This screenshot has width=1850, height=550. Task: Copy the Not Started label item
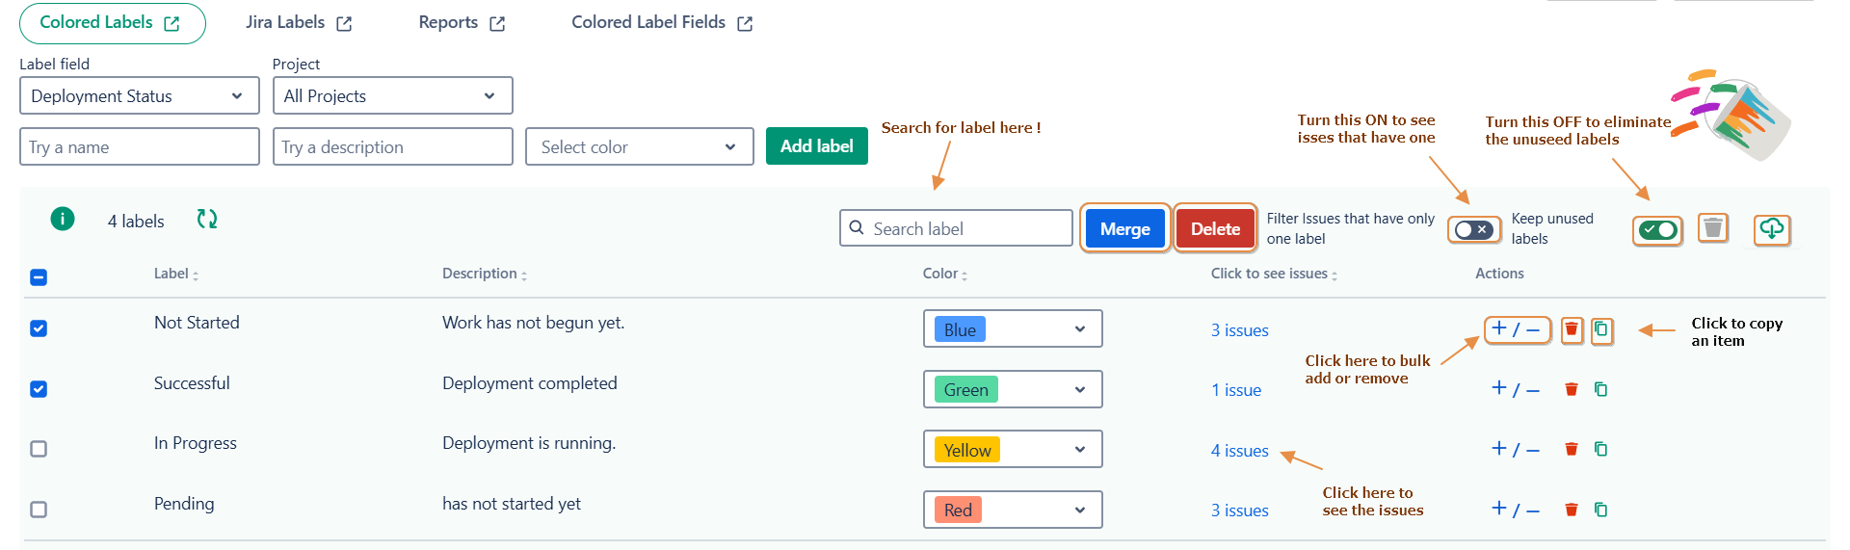click(x=1601, y=330)
